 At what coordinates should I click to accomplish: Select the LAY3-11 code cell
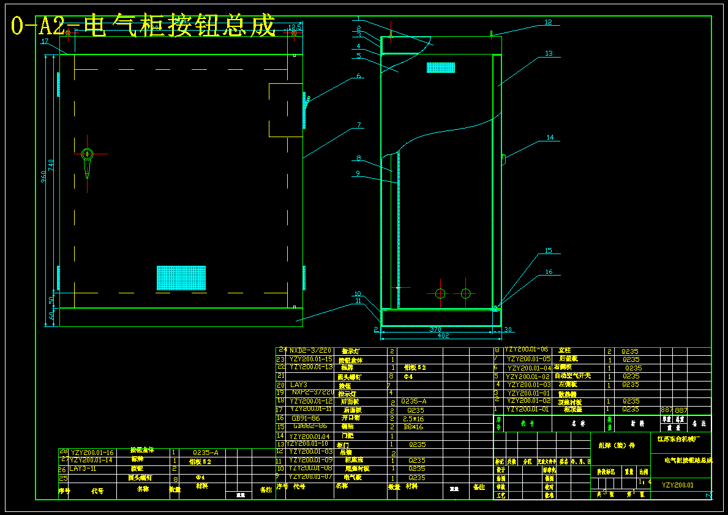pos(83,468)
